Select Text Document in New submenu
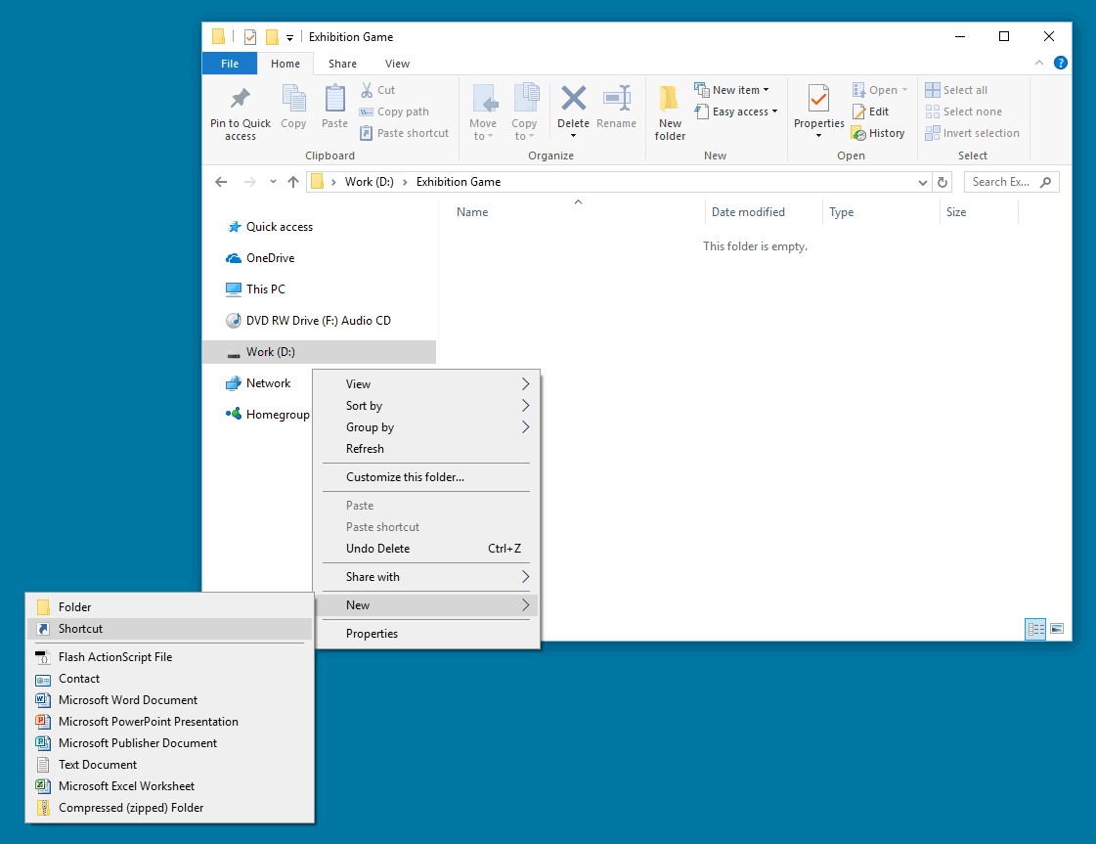The width and height of the screenshot is (1096, 844). pyautogui.click(x=170, y=764)
